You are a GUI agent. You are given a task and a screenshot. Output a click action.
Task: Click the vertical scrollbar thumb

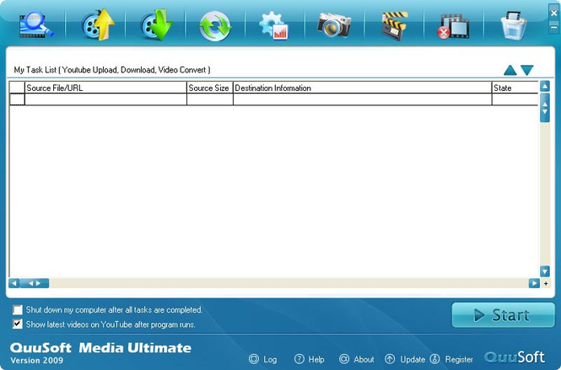[544, 108]
